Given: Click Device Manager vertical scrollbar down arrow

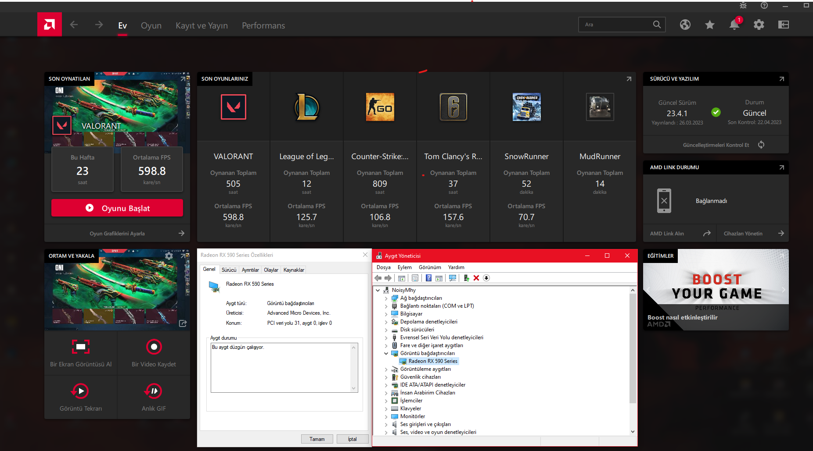Looking at the screenshot, I should (633, 432).
